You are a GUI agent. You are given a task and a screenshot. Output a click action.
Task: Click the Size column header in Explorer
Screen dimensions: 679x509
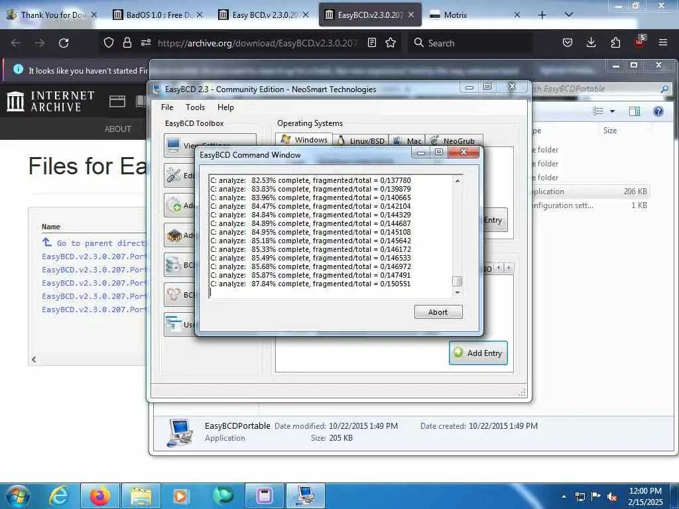click(610, 131)
